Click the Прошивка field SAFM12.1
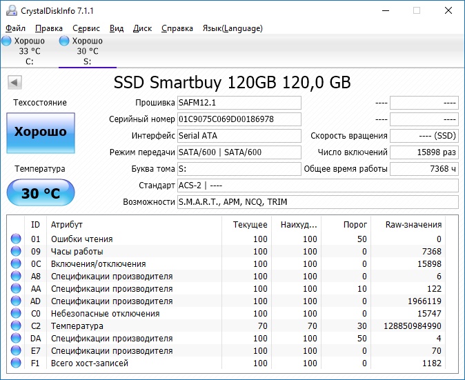 (239, 103)
